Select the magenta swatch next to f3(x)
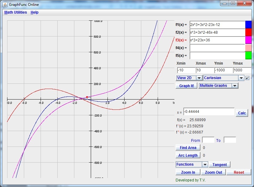This screenshot has width=254, height=187. click(248, 40)
